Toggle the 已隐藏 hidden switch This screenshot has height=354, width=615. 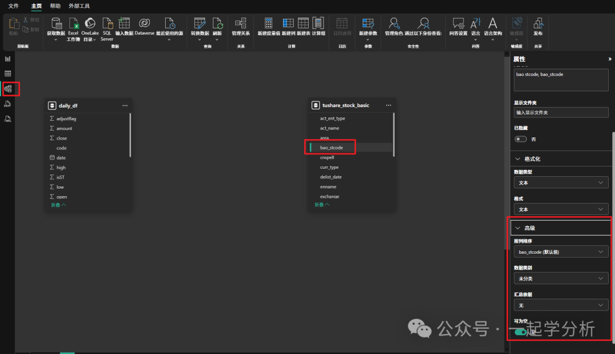[x=520, y=139]
